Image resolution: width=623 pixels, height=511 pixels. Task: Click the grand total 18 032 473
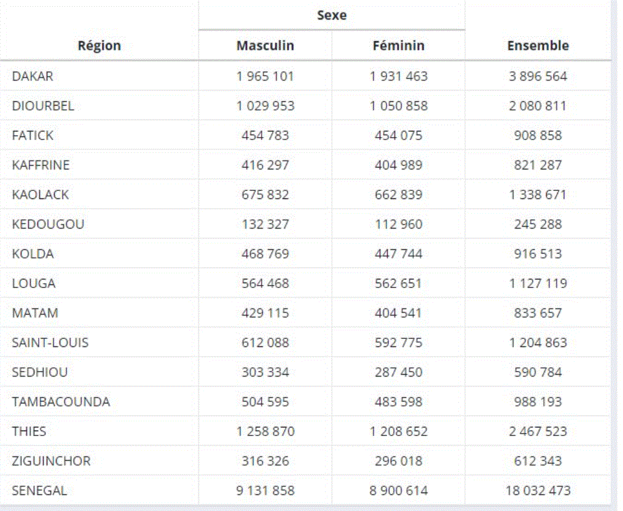pyautogui.click(x=538, y=490)
